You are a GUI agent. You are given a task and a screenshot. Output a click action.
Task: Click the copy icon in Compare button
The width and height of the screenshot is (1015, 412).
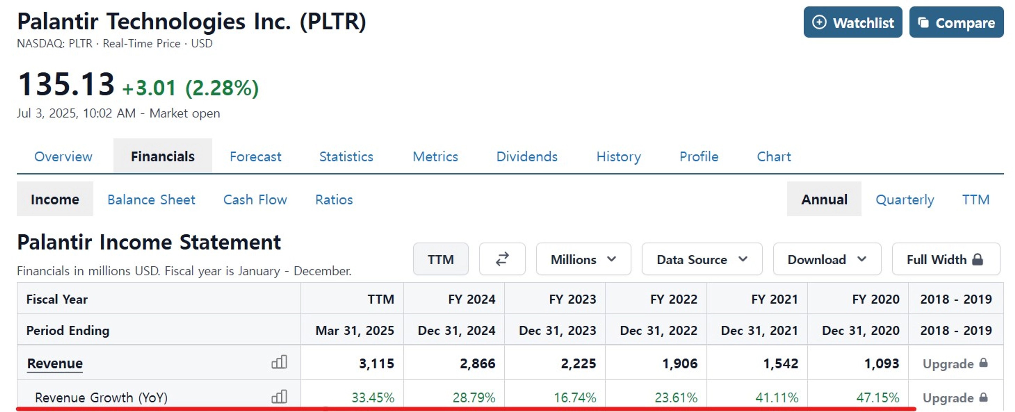pos(923,22)
